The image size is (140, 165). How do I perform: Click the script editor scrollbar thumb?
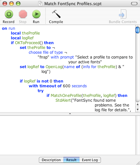(137, 30)
